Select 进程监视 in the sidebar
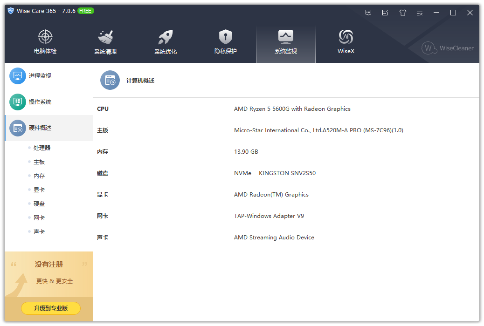This screenshot has height=326, width=484. coord(40,76)
